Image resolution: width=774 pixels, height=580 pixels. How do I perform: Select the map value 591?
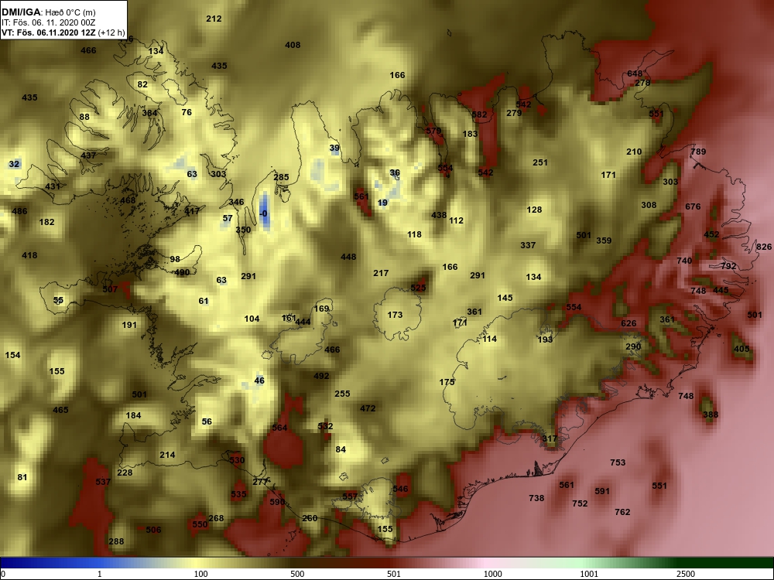pyautogui.click(x=602, y=491)
